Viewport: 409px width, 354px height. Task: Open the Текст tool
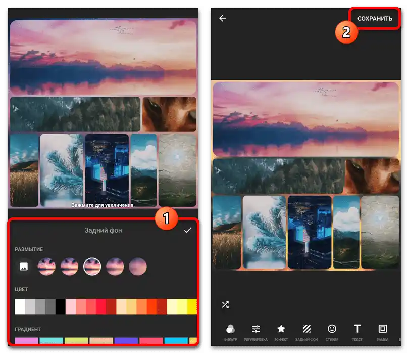[357, 332]
